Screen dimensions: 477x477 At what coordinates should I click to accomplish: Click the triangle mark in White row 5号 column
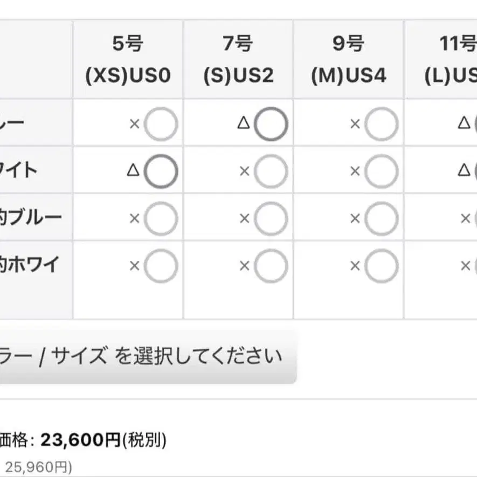(133, 170)
